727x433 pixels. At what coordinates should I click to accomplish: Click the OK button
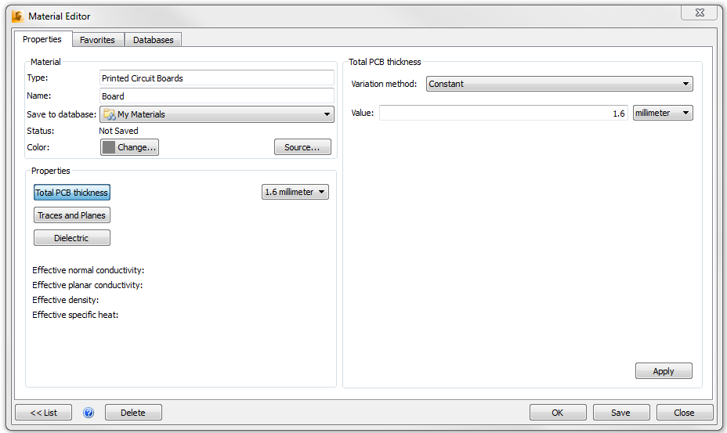[x=558, y=413]
